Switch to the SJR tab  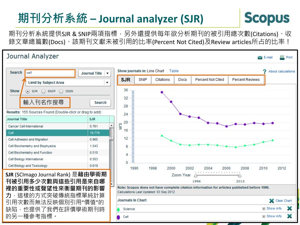pos(126,80)
